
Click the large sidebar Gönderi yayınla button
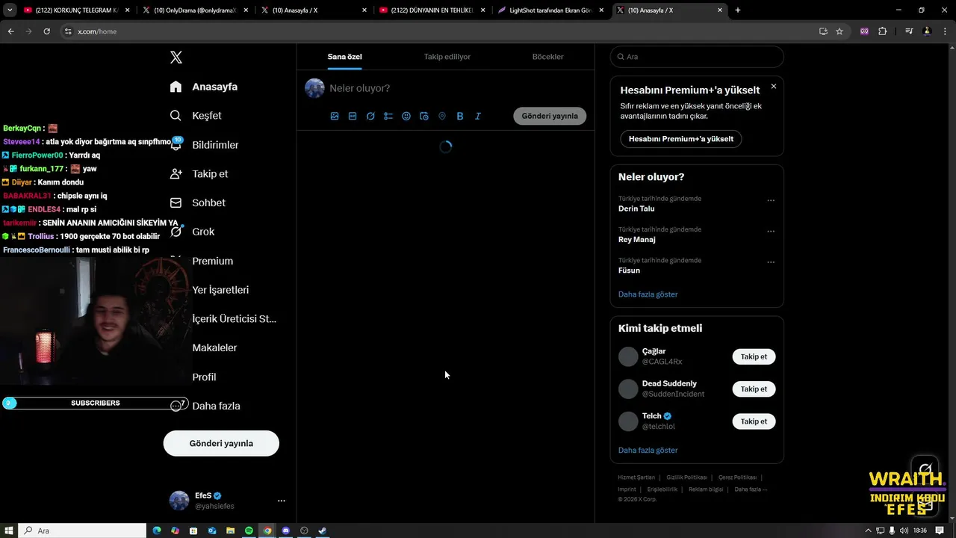(221, 443)
